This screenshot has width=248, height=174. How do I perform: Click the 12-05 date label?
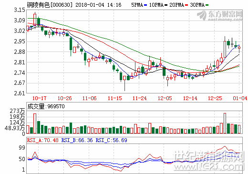tap(165, 98)
